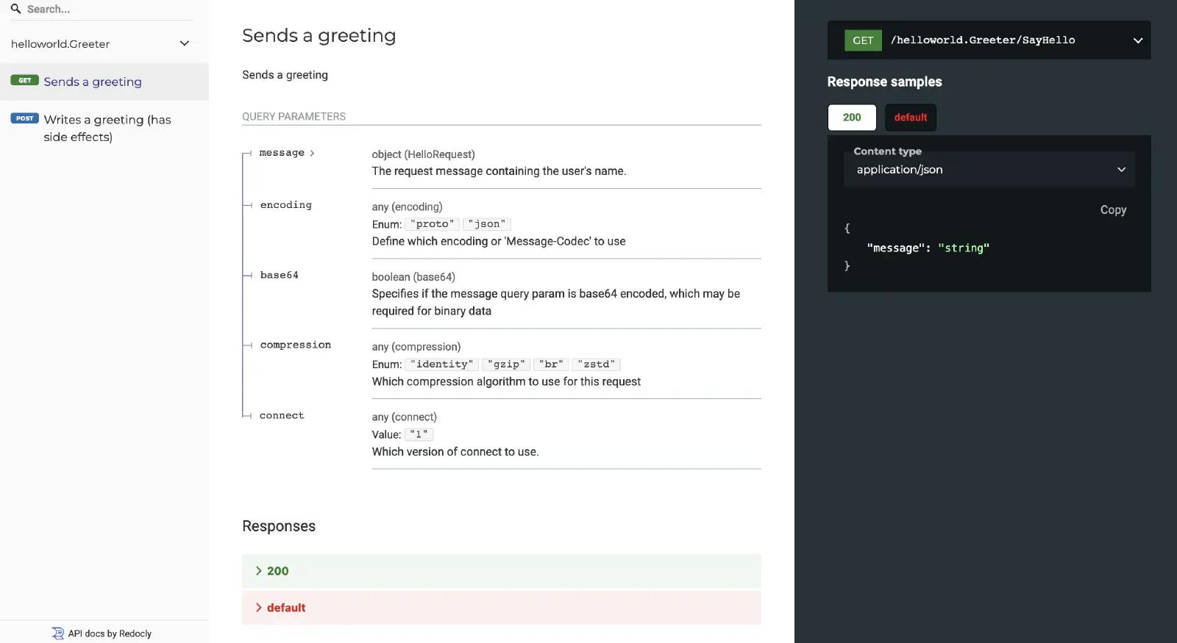Click the QUERY PARAMETERS section label
The image size is (1177, 643).
pos(294,117)
